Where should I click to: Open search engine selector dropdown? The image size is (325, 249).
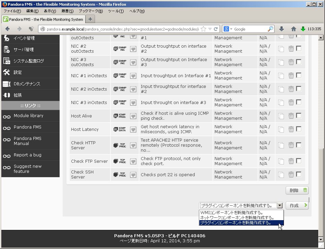click(x=228, y=29)
